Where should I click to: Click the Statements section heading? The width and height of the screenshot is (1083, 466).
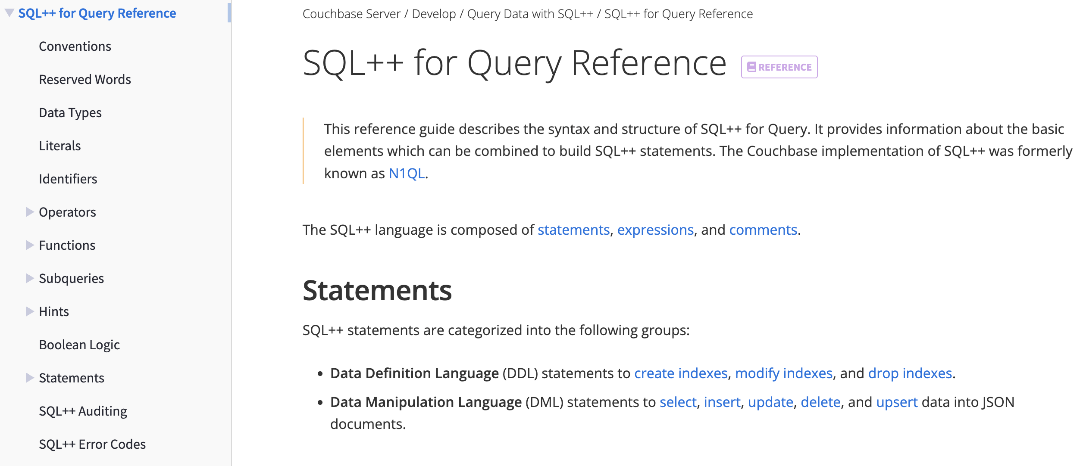pyautogui.click(x=377, y=291)
